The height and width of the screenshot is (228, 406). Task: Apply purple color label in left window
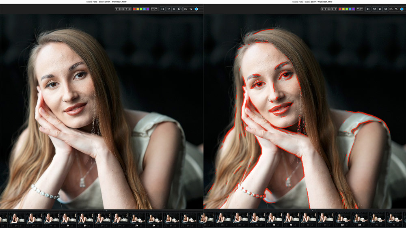point(148,9)
